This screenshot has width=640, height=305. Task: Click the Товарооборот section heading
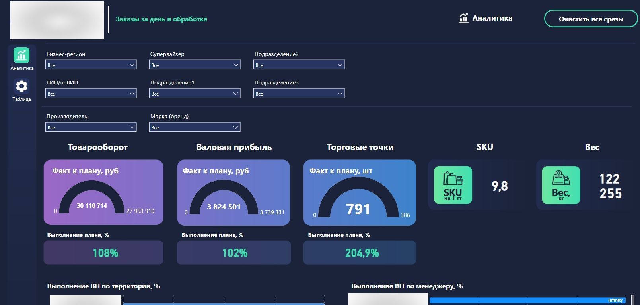click(x=98, y=147)
